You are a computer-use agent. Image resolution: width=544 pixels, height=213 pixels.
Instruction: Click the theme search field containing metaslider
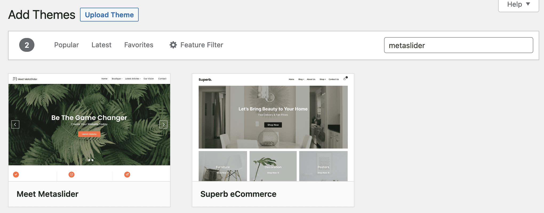(x=458, y=45)
